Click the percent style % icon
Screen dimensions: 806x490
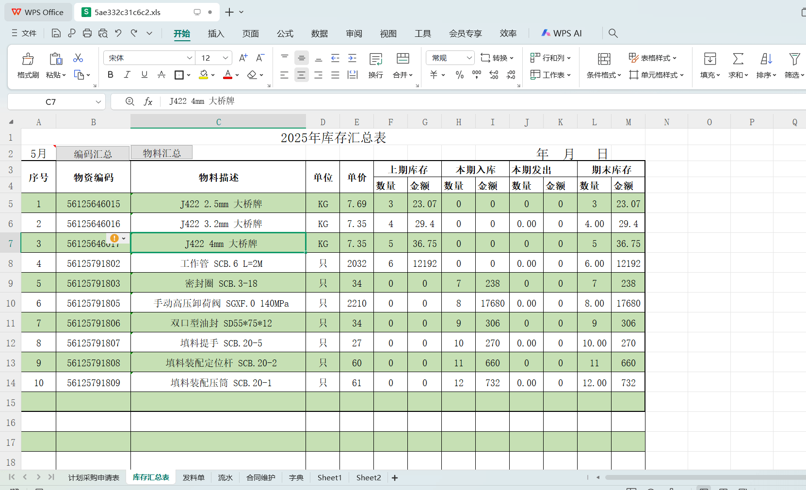tap(459, 75)
